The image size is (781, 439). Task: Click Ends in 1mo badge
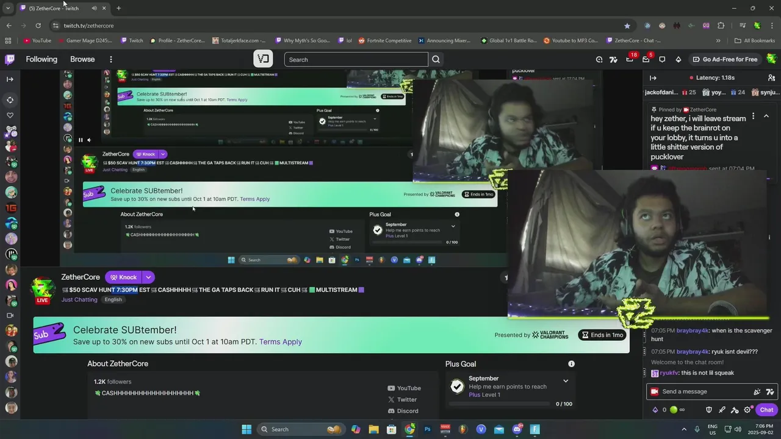(x=602, y=335)
